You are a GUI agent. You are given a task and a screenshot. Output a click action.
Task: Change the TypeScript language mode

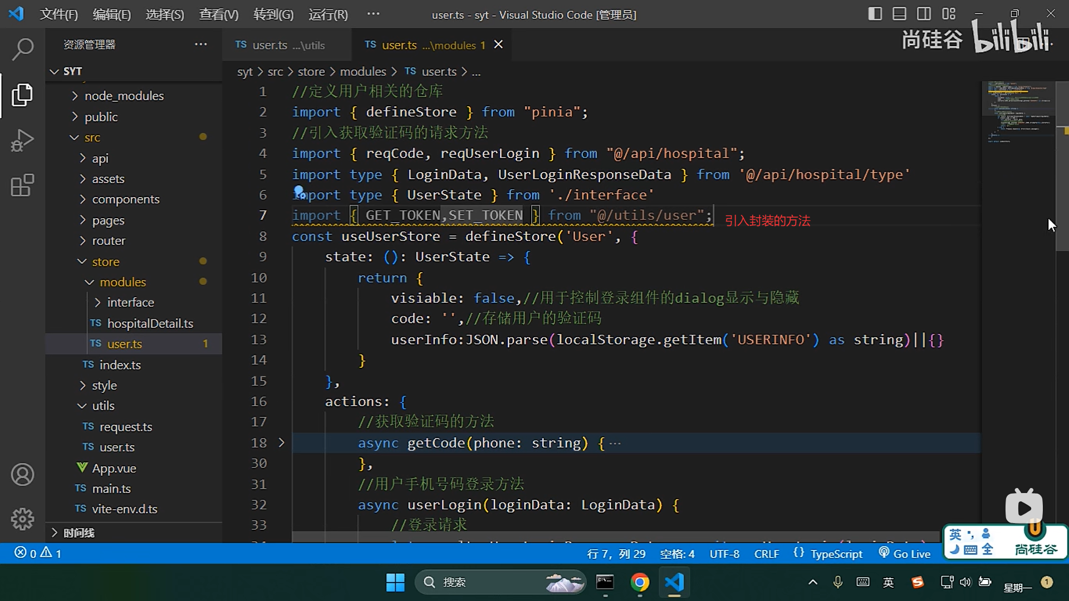836,554
